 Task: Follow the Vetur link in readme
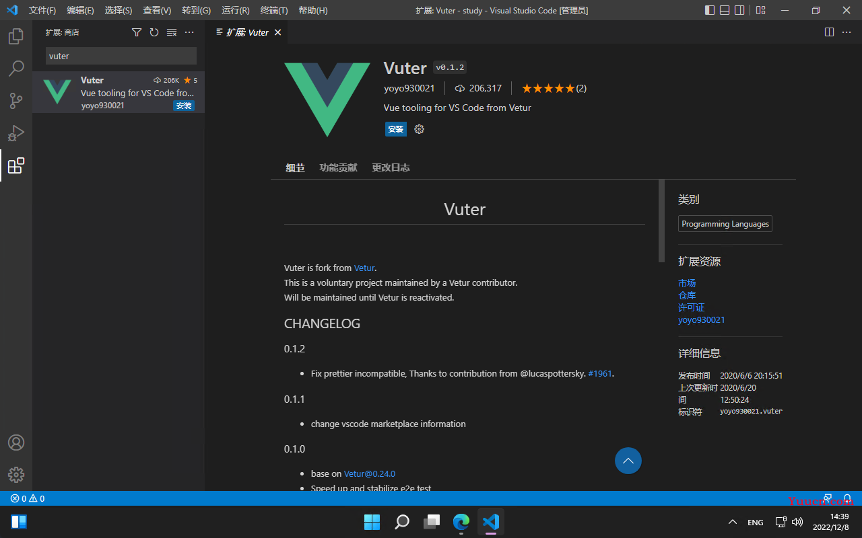[x=364, y=268]
